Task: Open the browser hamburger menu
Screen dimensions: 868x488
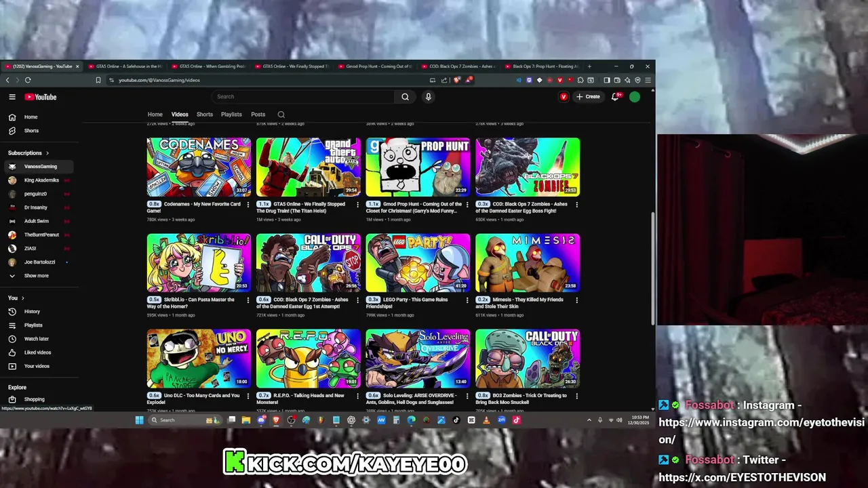Action: coord(648,80)
